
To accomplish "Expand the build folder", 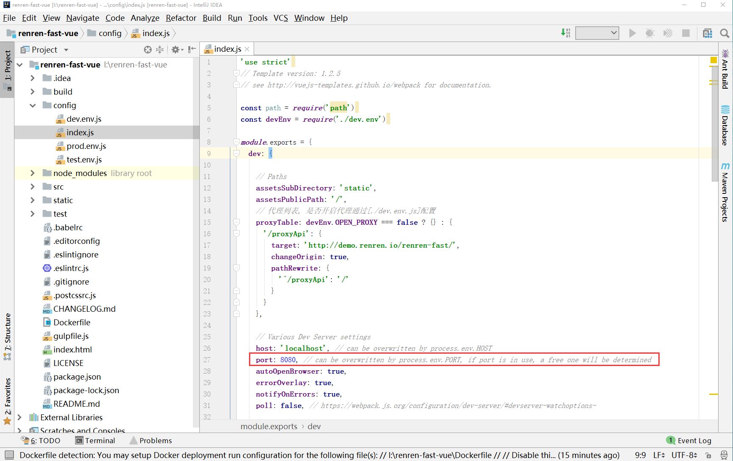I will [x=33, y=92].
